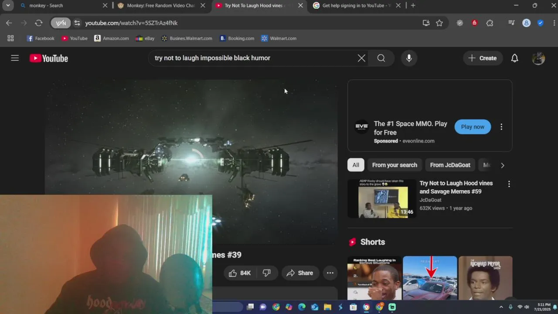
Task: Open the Walmart.com bookmark
Action: 279,38
